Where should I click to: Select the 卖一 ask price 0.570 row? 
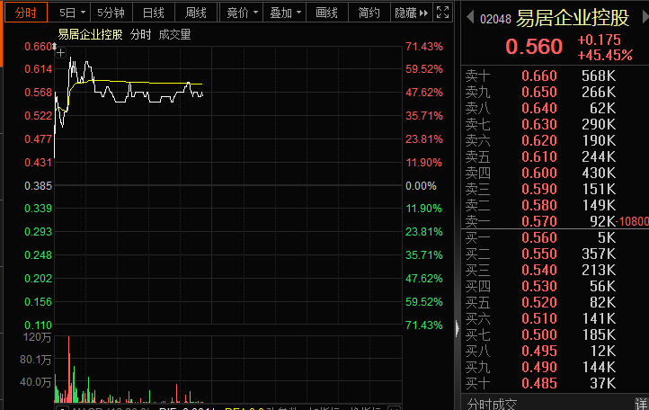click(x=539, y=221)
